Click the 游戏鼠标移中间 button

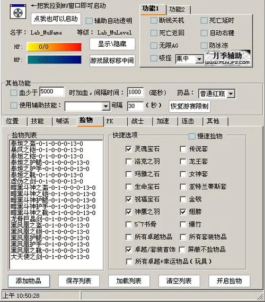pyautogui.click(x=112, y=61)
